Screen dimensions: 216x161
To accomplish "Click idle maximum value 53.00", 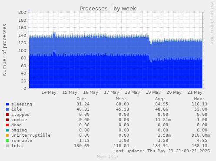I will point(201,109).
